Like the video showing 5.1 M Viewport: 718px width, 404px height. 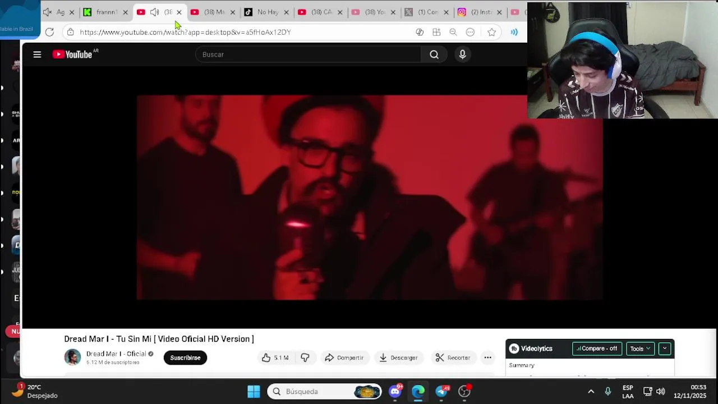click(x=275, y=357)
